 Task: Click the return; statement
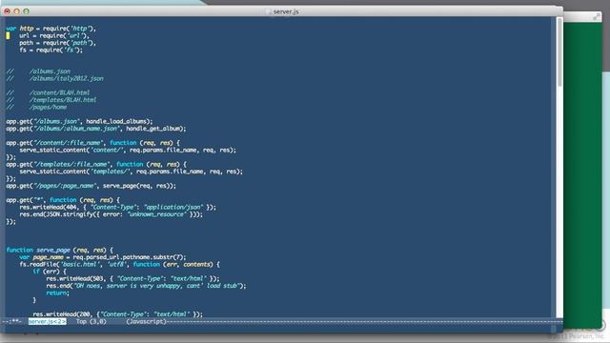[x=57, y=293]
